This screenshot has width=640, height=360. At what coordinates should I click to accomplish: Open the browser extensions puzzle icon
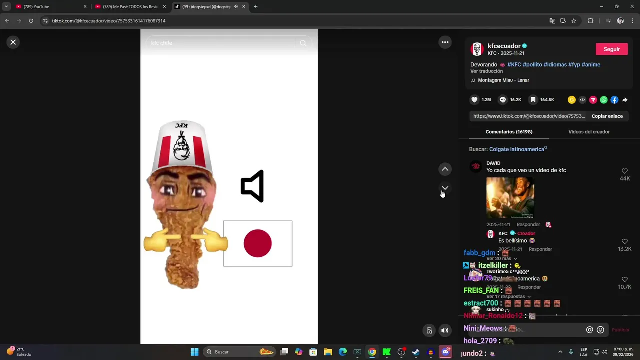point(590,21)
